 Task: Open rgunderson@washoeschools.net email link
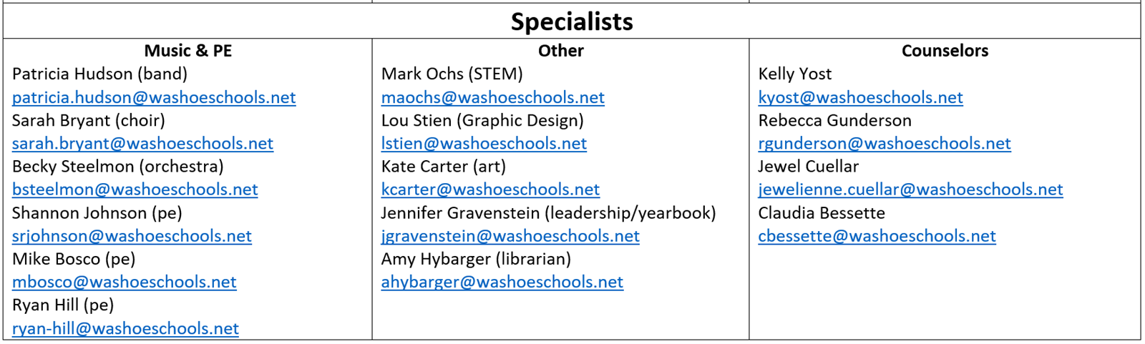885,143
